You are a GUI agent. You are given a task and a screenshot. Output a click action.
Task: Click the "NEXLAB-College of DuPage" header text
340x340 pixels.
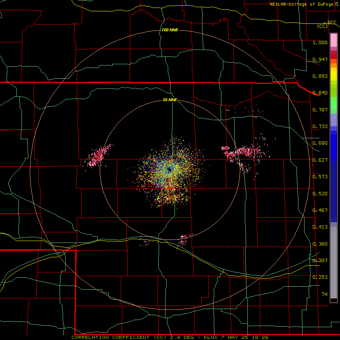[301, 4]
